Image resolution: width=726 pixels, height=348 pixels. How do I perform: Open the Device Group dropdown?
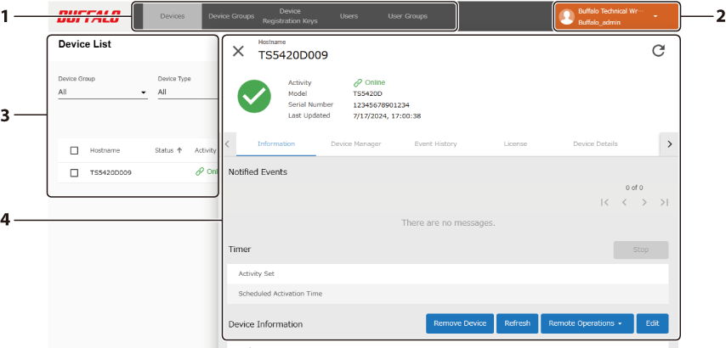click(102, 92)
